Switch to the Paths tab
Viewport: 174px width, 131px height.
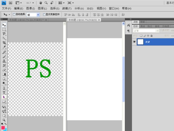[150, 26]
